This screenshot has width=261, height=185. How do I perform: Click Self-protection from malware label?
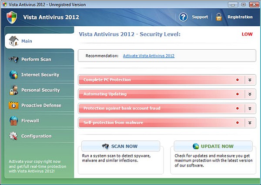coord(113,123)
